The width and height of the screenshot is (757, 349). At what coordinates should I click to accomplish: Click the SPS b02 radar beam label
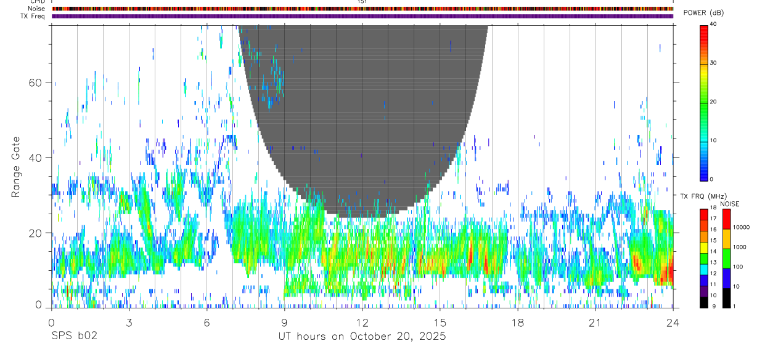[74, 337]
